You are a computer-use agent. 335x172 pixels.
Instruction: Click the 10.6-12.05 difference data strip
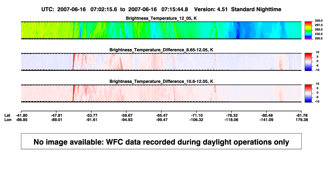click(x=161, y=93)
